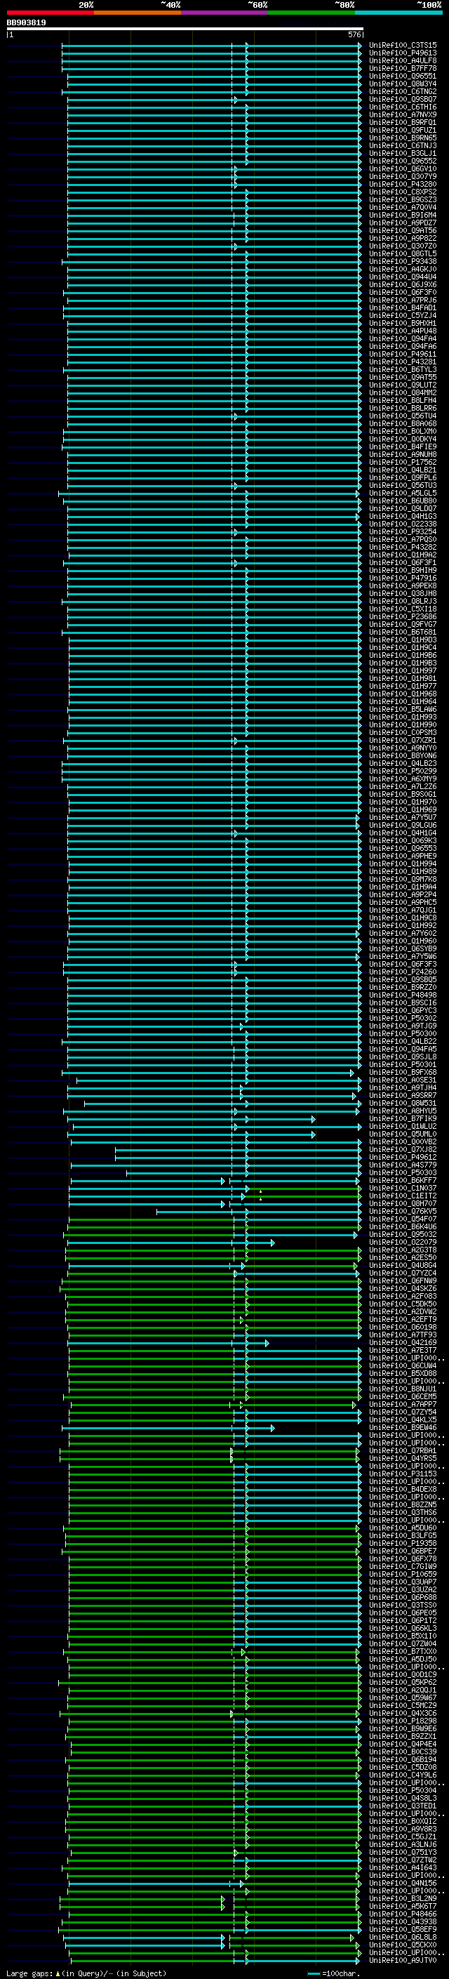
Task: Select the UniRef100_B6K4U6 label
Action: point(403,1227)
